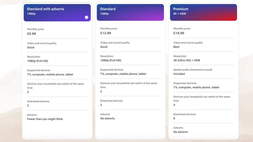
Task: Select the Premium 4K + HDR plan
Action: point(203,12)
